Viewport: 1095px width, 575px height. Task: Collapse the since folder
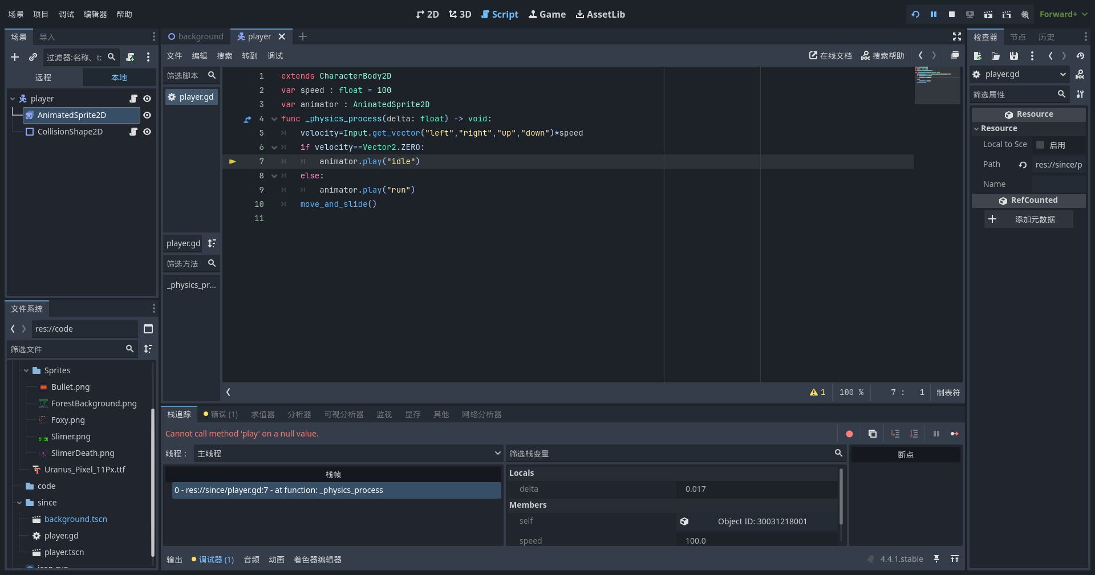click(19, 503)
